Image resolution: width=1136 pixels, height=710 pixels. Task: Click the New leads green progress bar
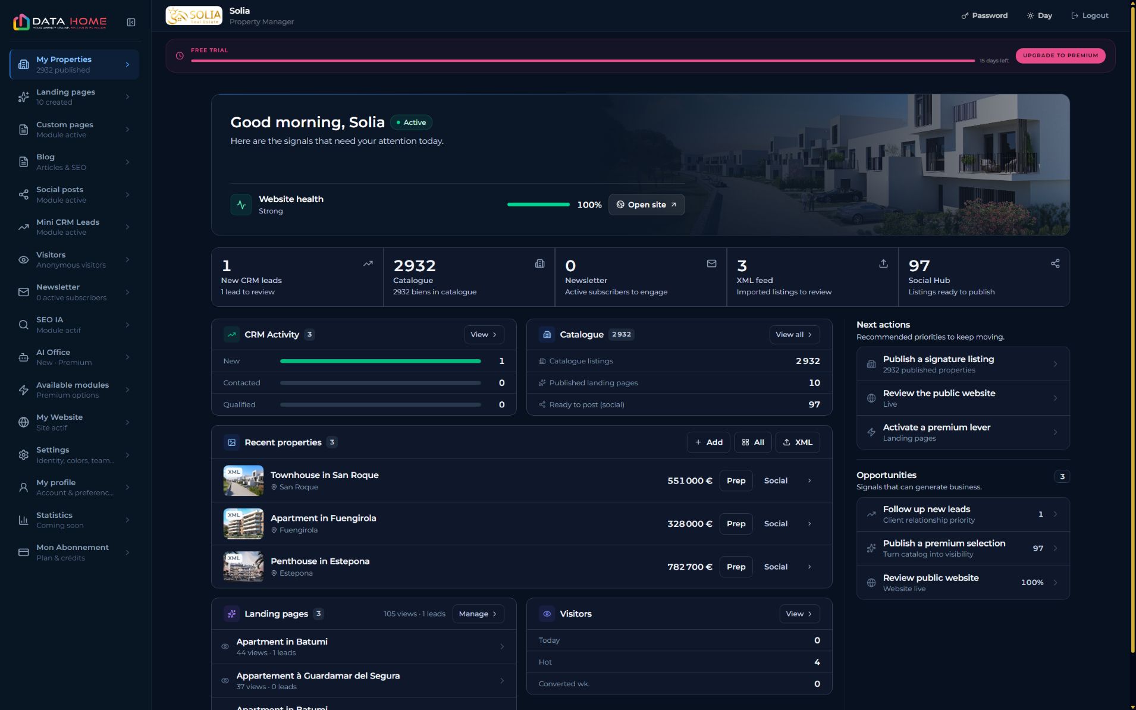click(x=380, y=361)
